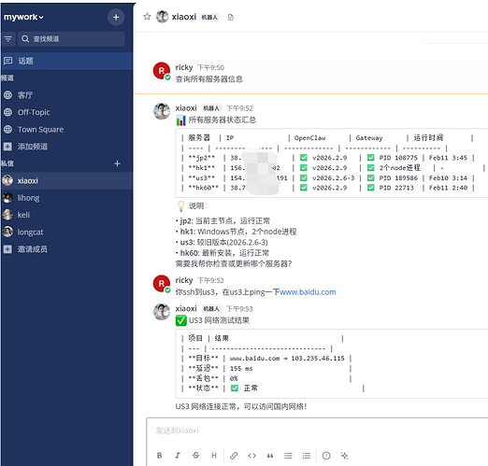Viewport: 488px width, 466px height.
Task: Click the document icon in channel header
Action: pos(231,18)
